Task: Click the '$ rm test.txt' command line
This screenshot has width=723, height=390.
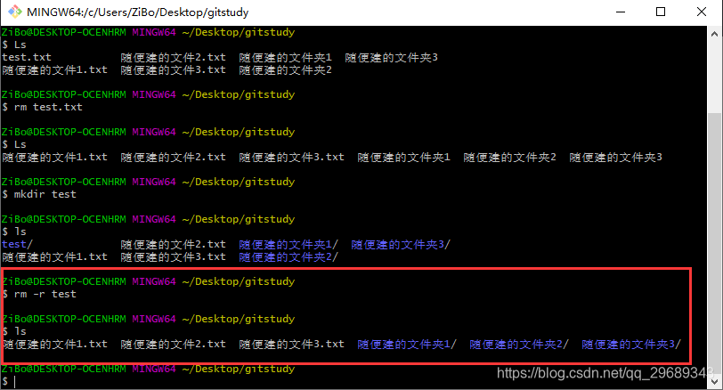Action: tap(42, 107)
